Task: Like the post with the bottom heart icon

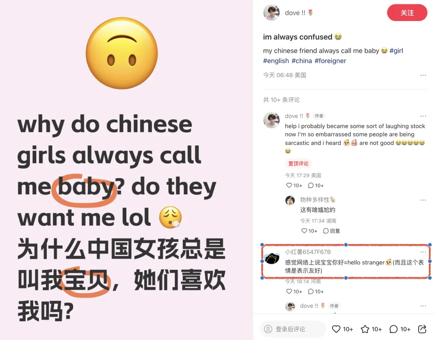Action: [336, 329]
